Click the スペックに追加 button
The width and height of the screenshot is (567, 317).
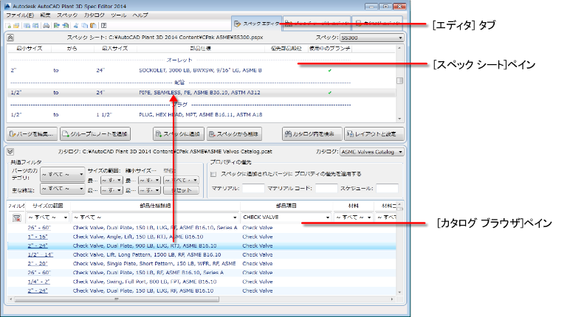coord(179,134)
